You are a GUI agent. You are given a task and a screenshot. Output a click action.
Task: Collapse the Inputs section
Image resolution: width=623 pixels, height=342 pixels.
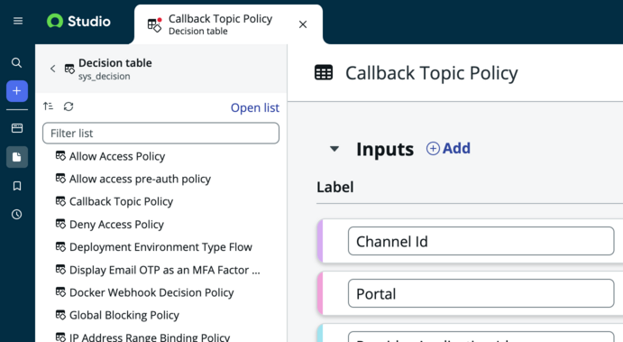point(334,149)
